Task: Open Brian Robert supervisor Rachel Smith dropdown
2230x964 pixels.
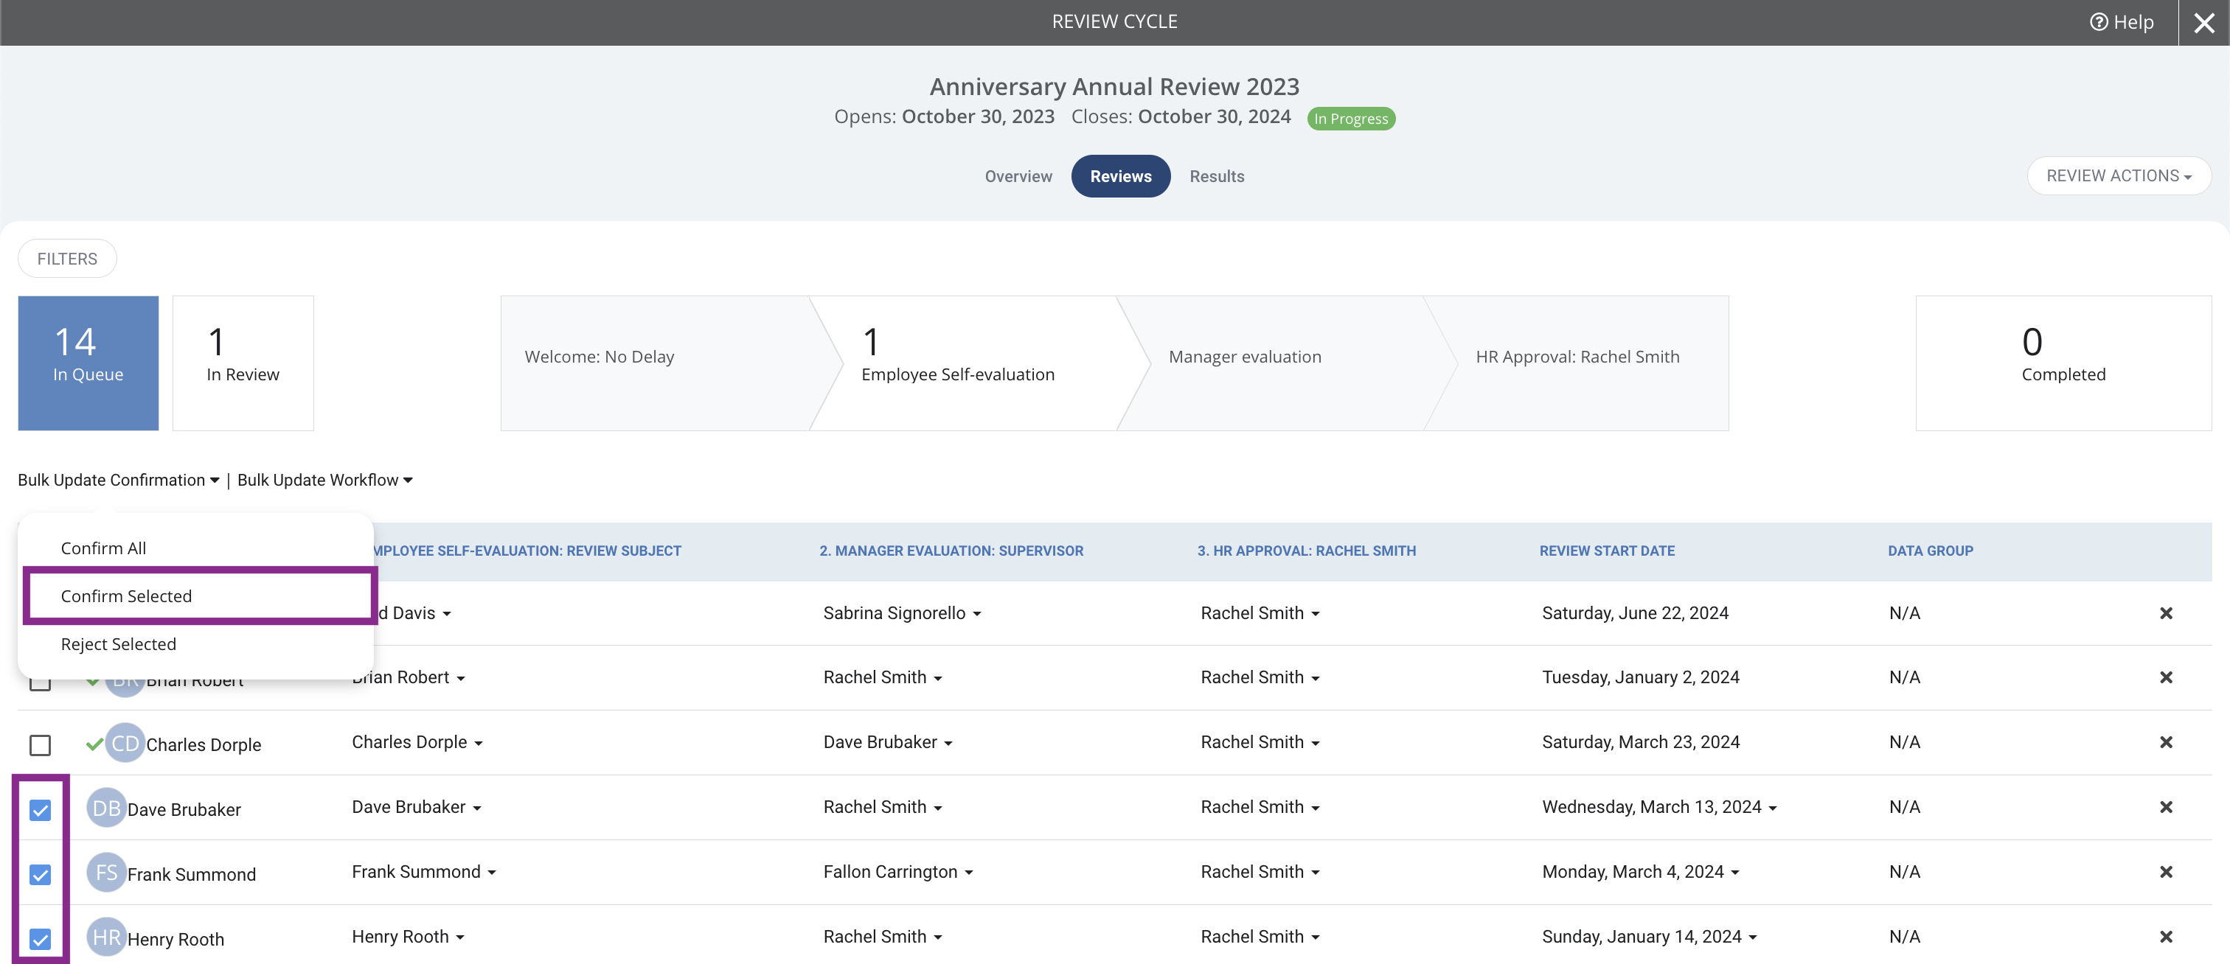Action: (882, 677)
